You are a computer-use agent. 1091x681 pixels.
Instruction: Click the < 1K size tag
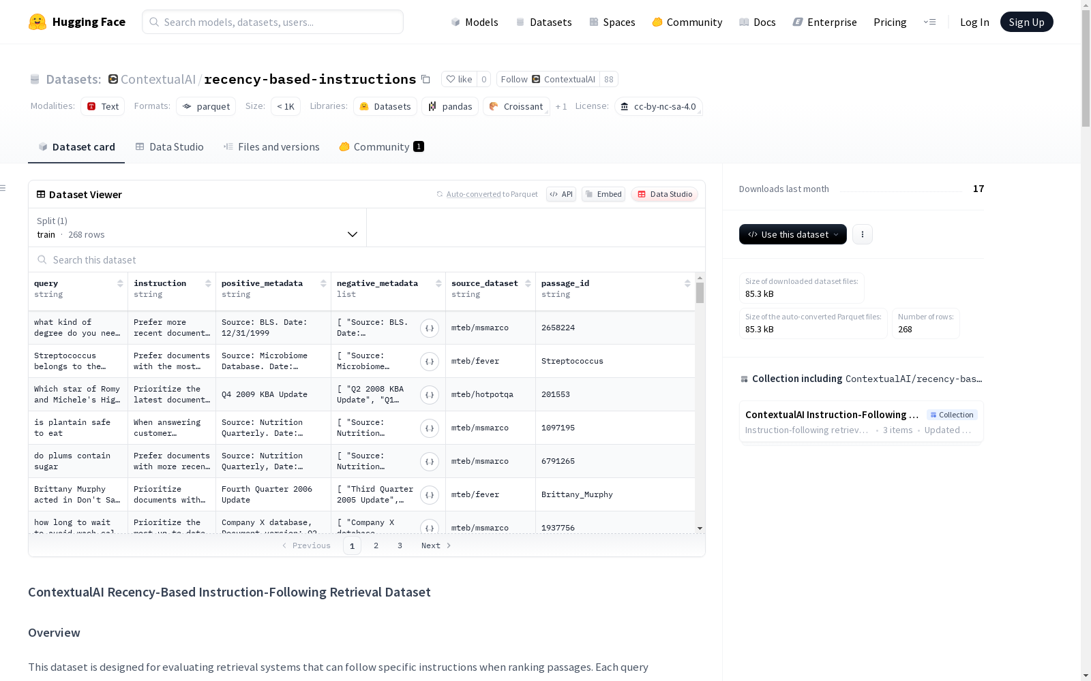click(x=286, y=106)
